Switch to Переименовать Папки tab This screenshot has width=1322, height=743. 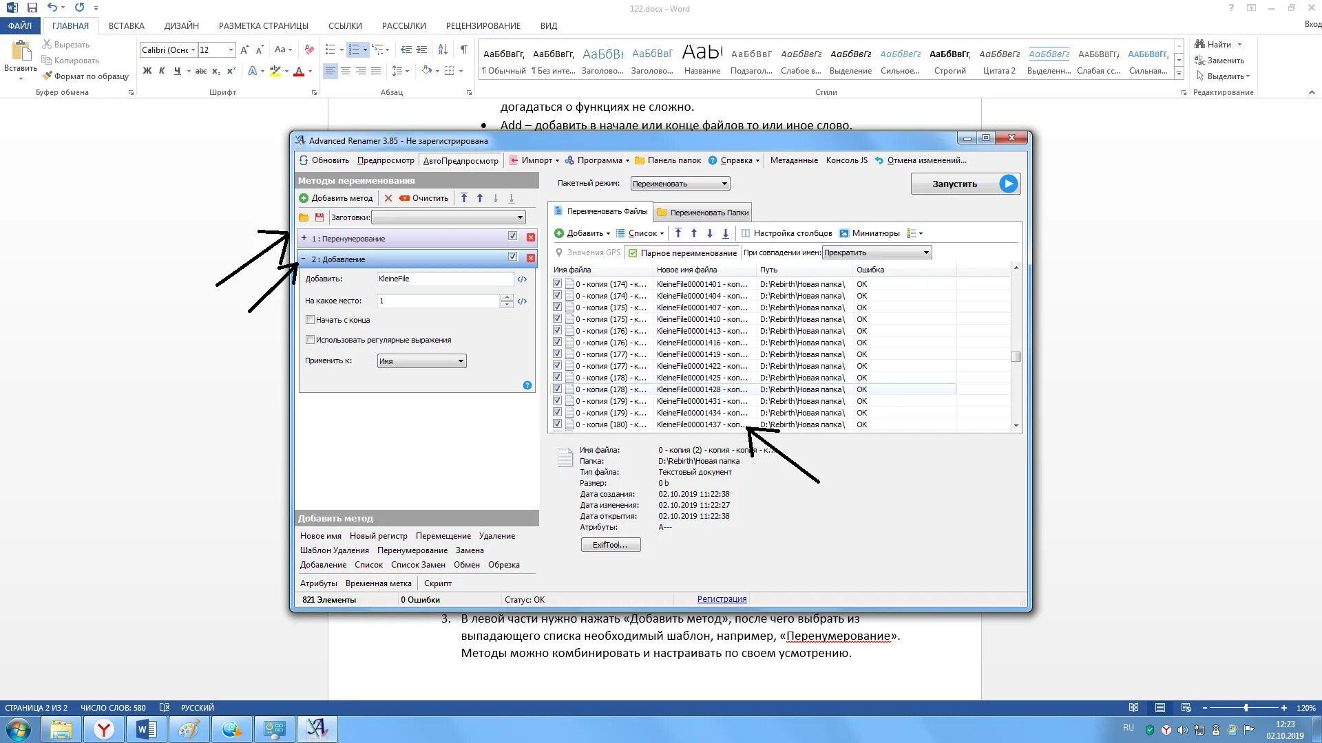702,212
